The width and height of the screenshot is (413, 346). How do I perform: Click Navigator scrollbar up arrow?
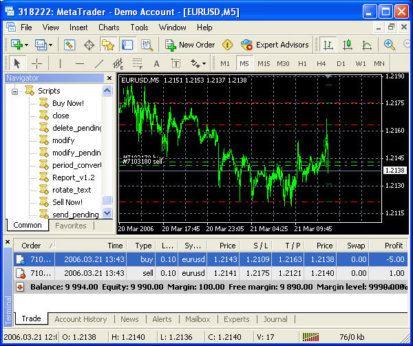pos(107,91)
